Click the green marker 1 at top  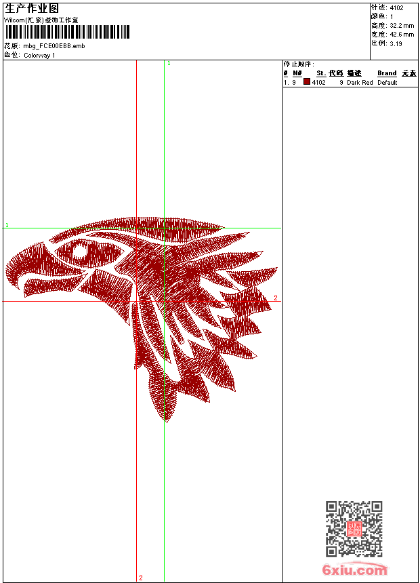(169, 63)
